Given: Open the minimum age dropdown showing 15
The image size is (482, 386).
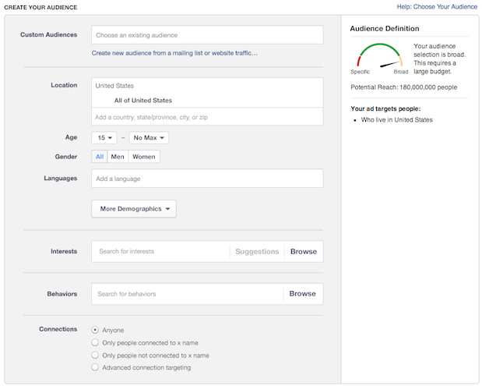Looking at the screenshot, I should [104, 138].
